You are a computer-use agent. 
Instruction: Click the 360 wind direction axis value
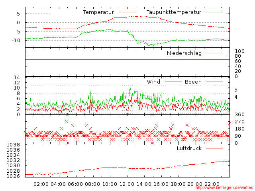pos(240,115)
